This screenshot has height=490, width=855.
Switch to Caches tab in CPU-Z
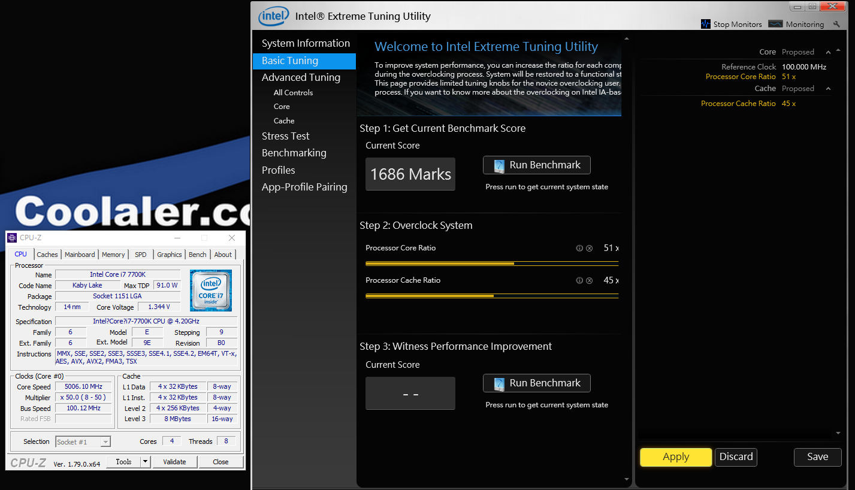[x=47, y=255]
